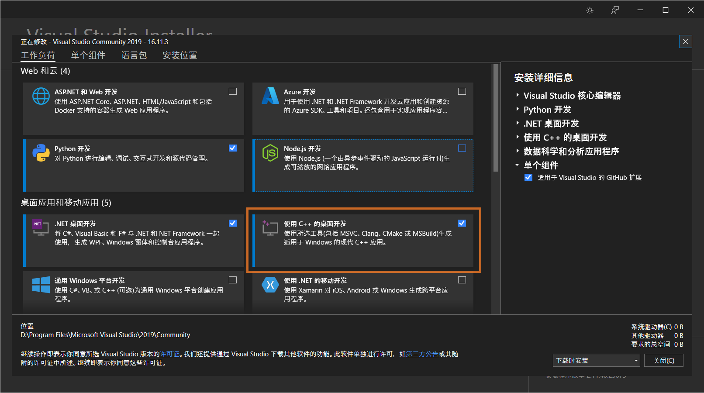Switch to the 安装位置 tab
The width and height of the screenshot is (704, 393).
coord(180,55)
